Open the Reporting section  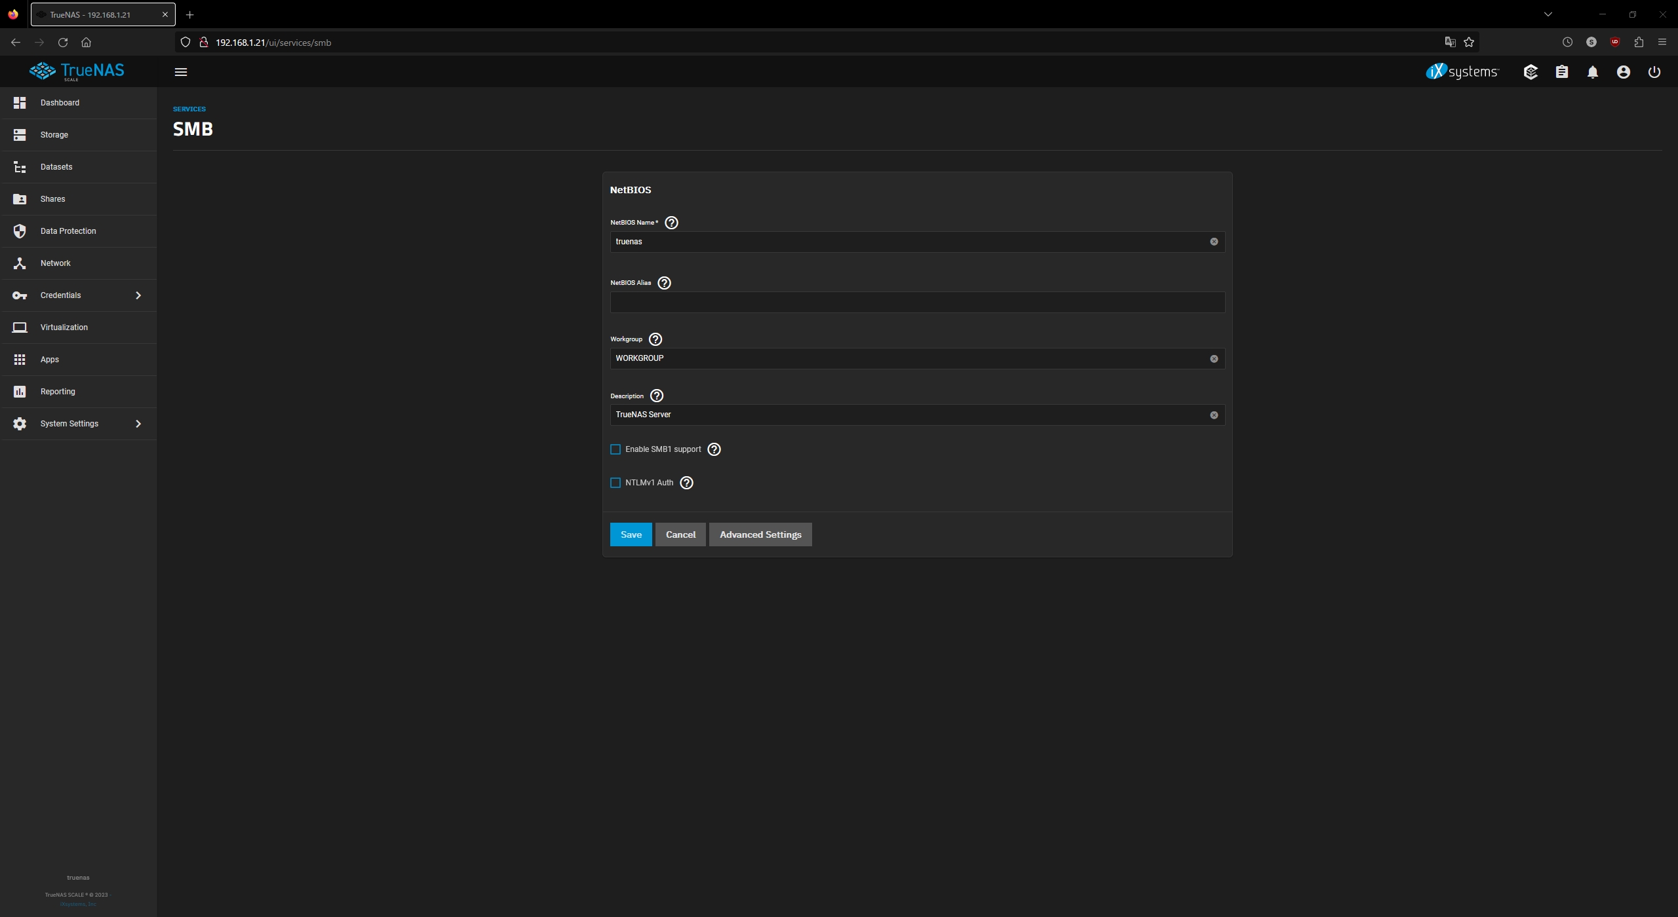pyautogui.click(x=58, y=391)
